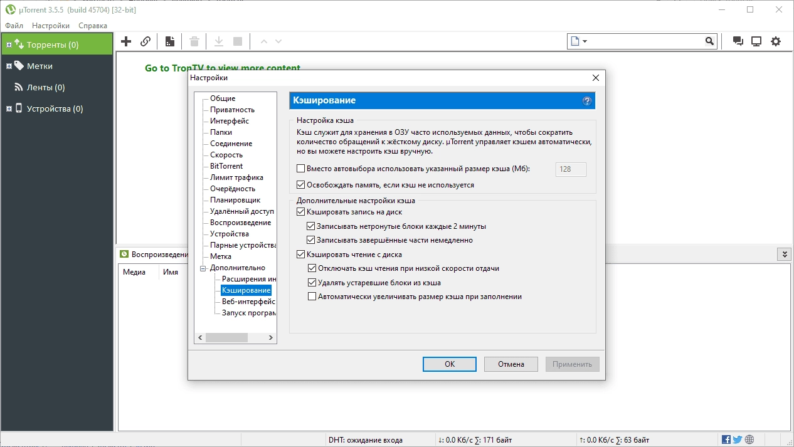Click the Facebook icon in status bar
794x447 pixels.
[x=726, y=439]
